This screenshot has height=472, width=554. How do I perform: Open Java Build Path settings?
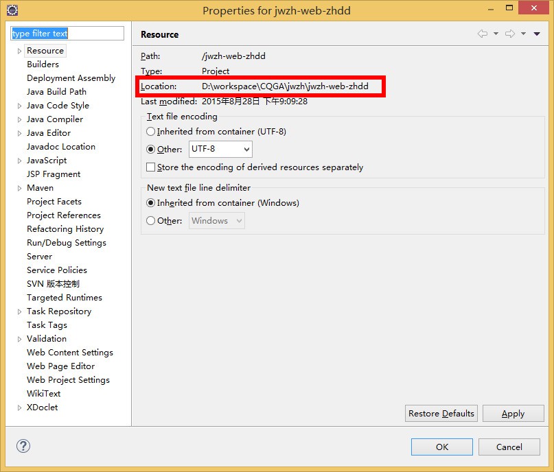tap(56, 92)
